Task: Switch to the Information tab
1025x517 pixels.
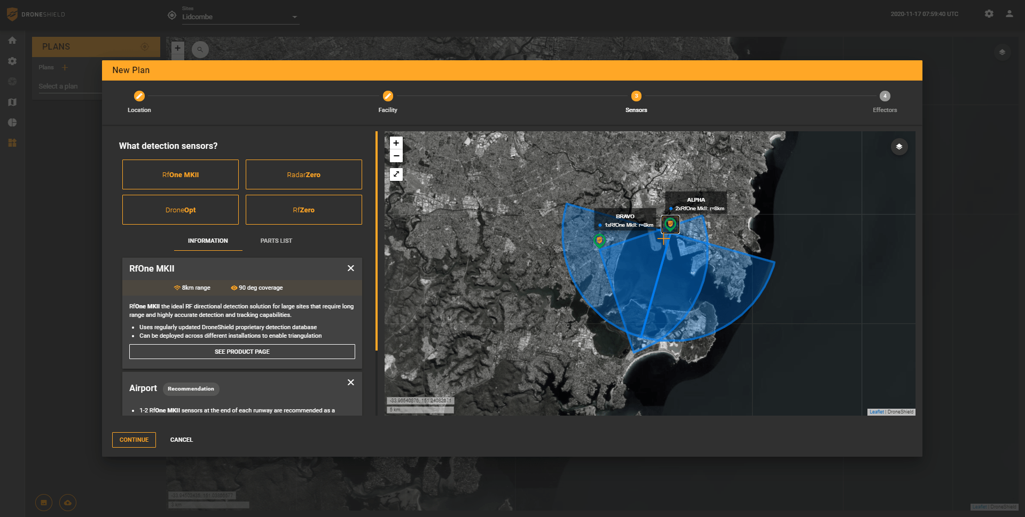Action: tap(208, 241)
